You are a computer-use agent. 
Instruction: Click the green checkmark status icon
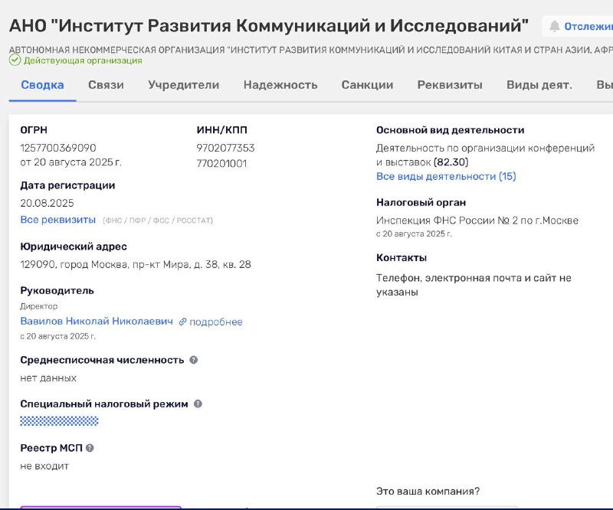(x=15, y=60)
